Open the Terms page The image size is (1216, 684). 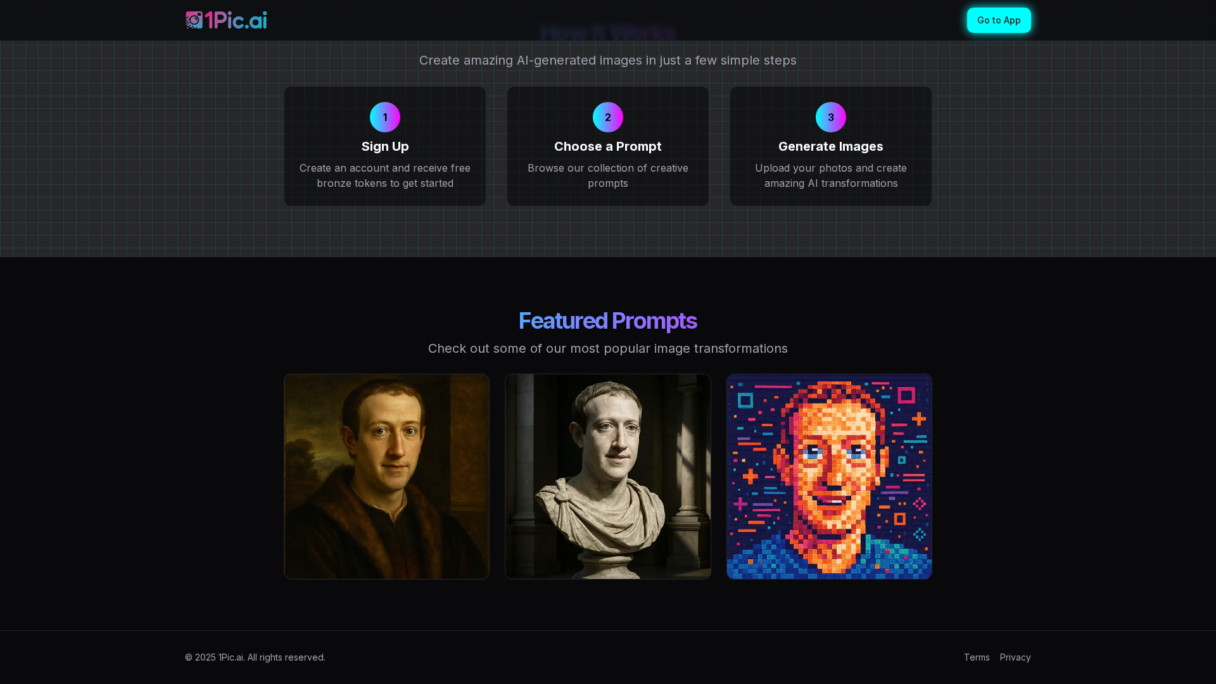click(x=977, y=657)
